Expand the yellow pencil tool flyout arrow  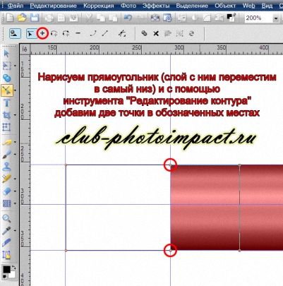tap(15, 179)
